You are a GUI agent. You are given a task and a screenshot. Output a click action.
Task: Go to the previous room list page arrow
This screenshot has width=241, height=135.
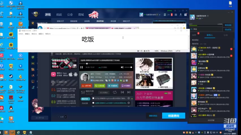tap(58, 117)
